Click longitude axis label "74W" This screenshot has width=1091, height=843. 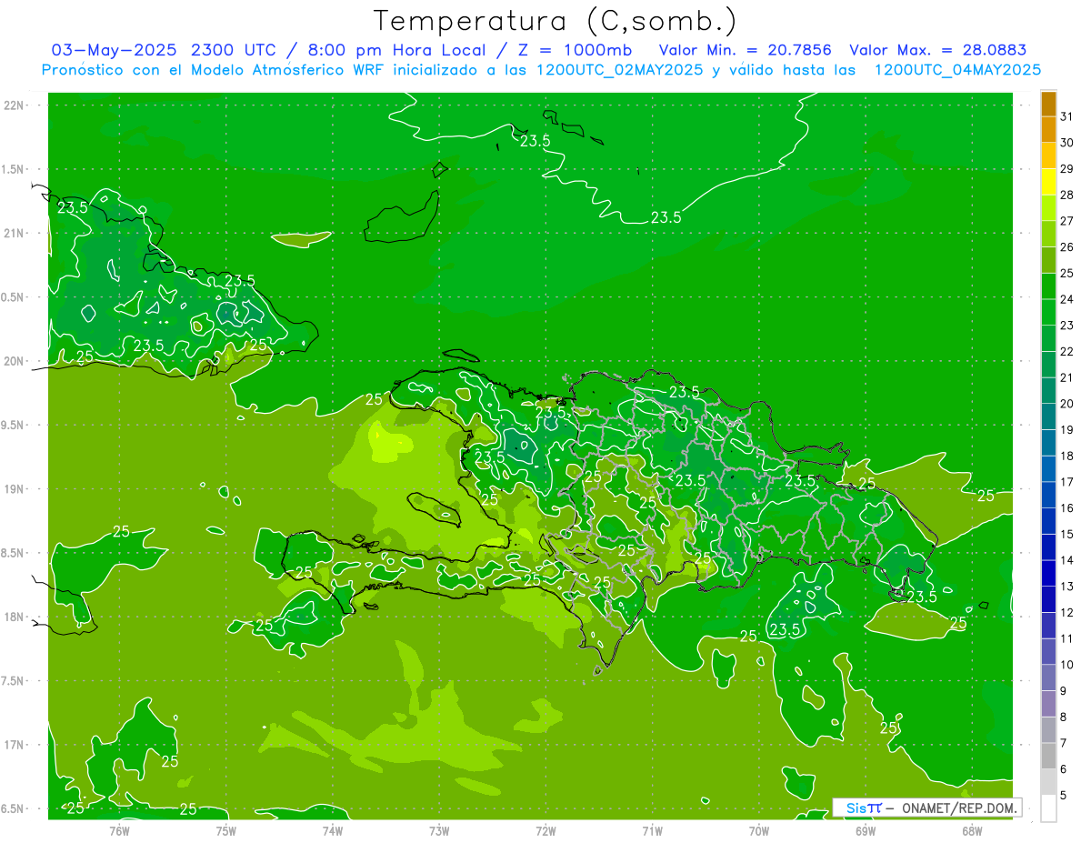(x=332, y=830)
